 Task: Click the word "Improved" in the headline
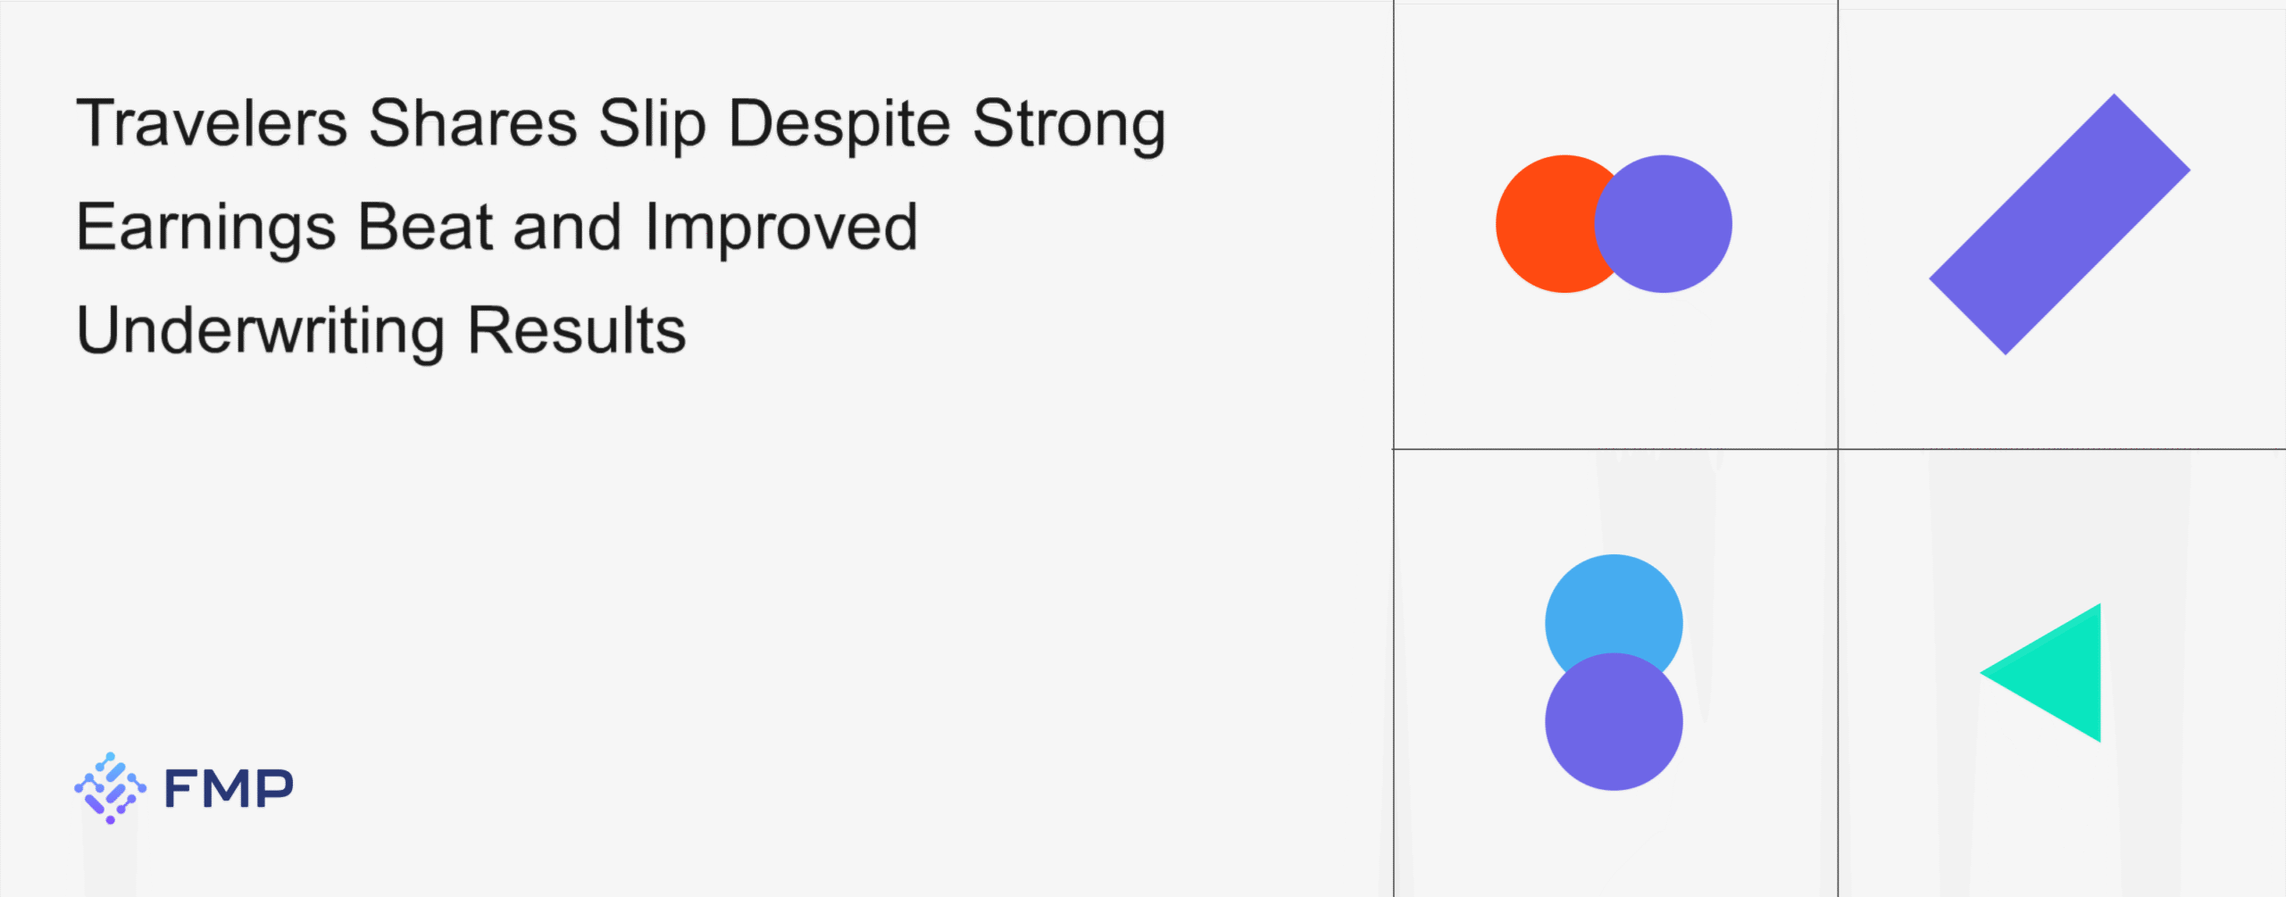(x=781, y=228)
